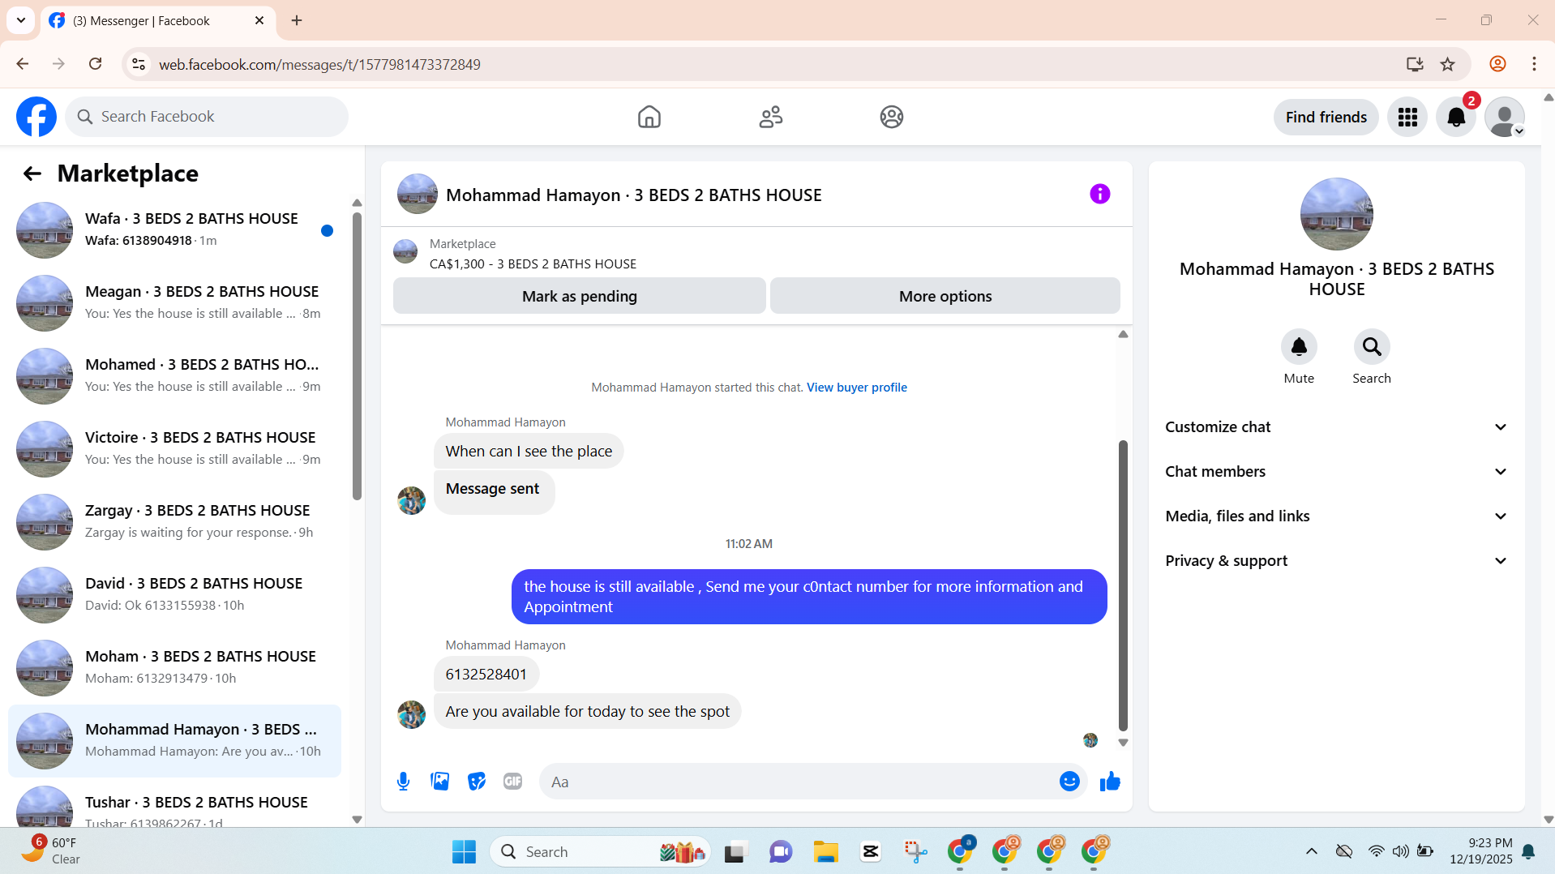Click Mark as pending button
This screenshot has height=874, width=1555.
pos(579,296)
